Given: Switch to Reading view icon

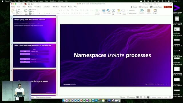Looking at the screenshot, I should 145,97.
